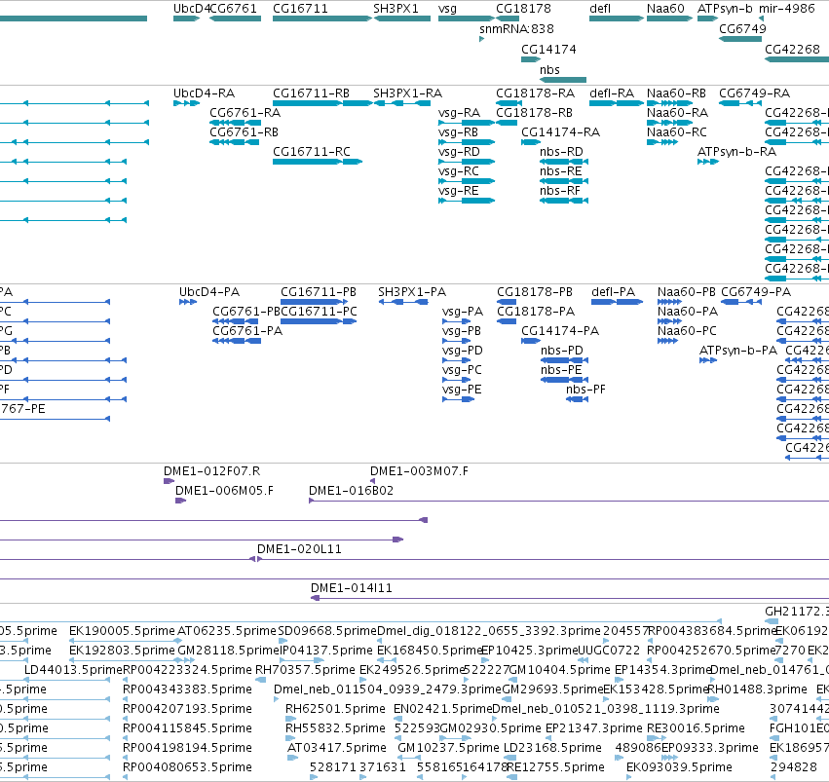Click the vsg-PB protein label
The width and height of the screenshot is (829, 782).
click(462, 331)
